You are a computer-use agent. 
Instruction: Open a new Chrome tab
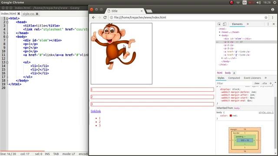pyautogui.click(x=149, y=11)
